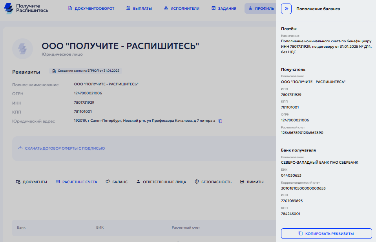This screenshot has height=242, width=376.
Task: Click the Пополнение баланса panel title
Action: point(318,9)
